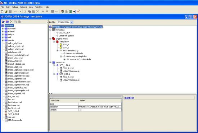This screenshot has width=198, height=133.
Task: Click the Save disk toolbar icon
Action: [10, 12]
